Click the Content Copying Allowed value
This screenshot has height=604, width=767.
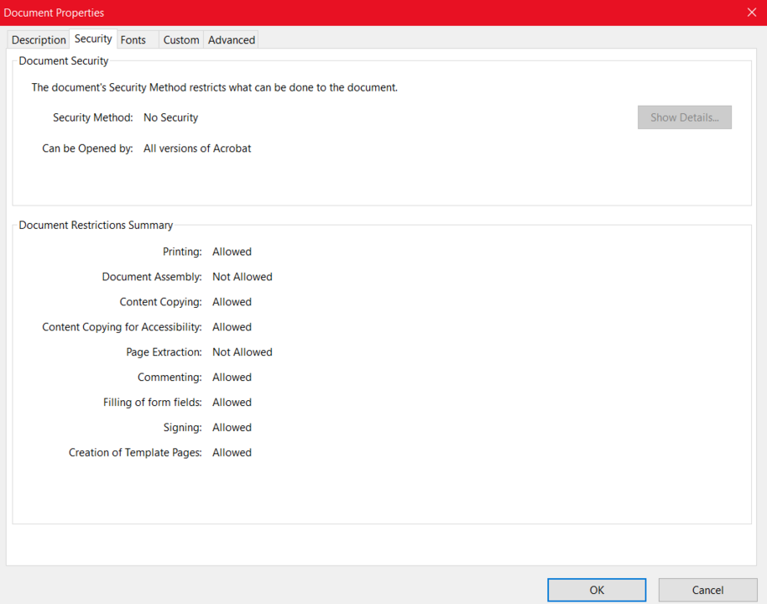(232, 302)
